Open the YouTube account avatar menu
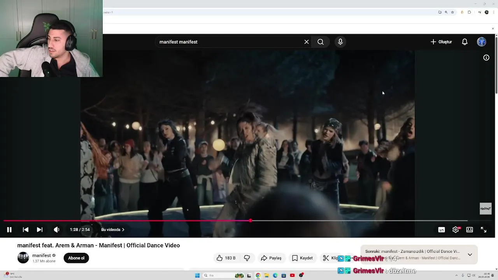Viewport: 498px width, 280px height. coord(482,42)
